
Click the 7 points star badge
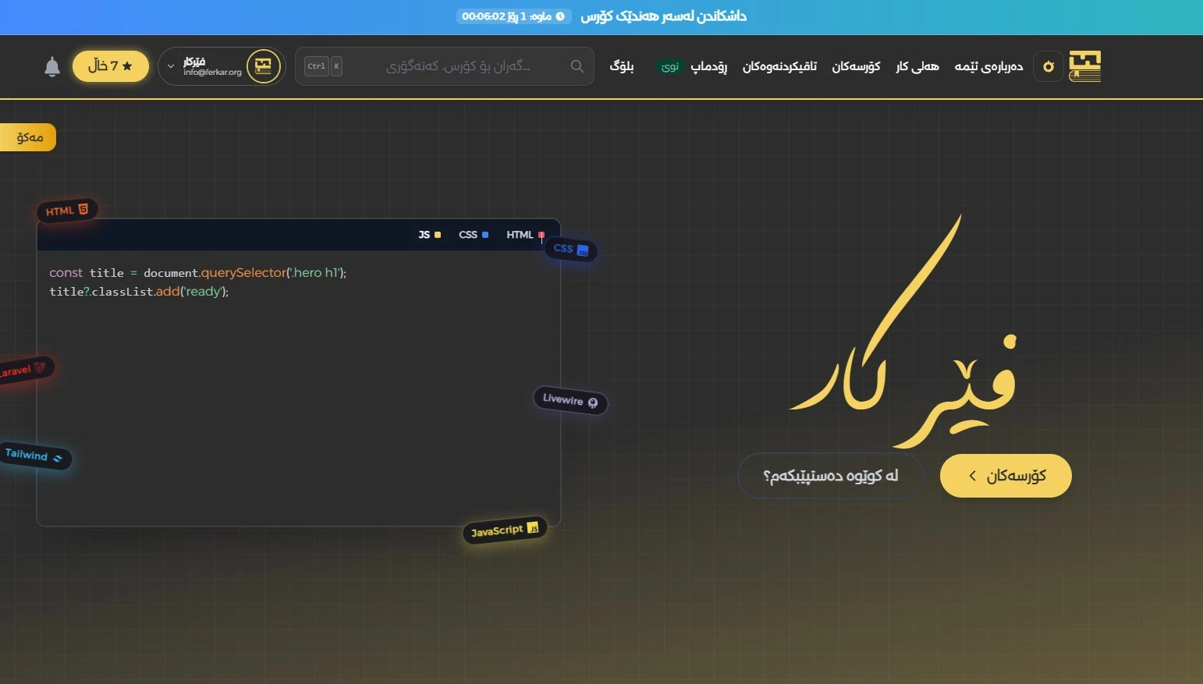click(111, 66)
